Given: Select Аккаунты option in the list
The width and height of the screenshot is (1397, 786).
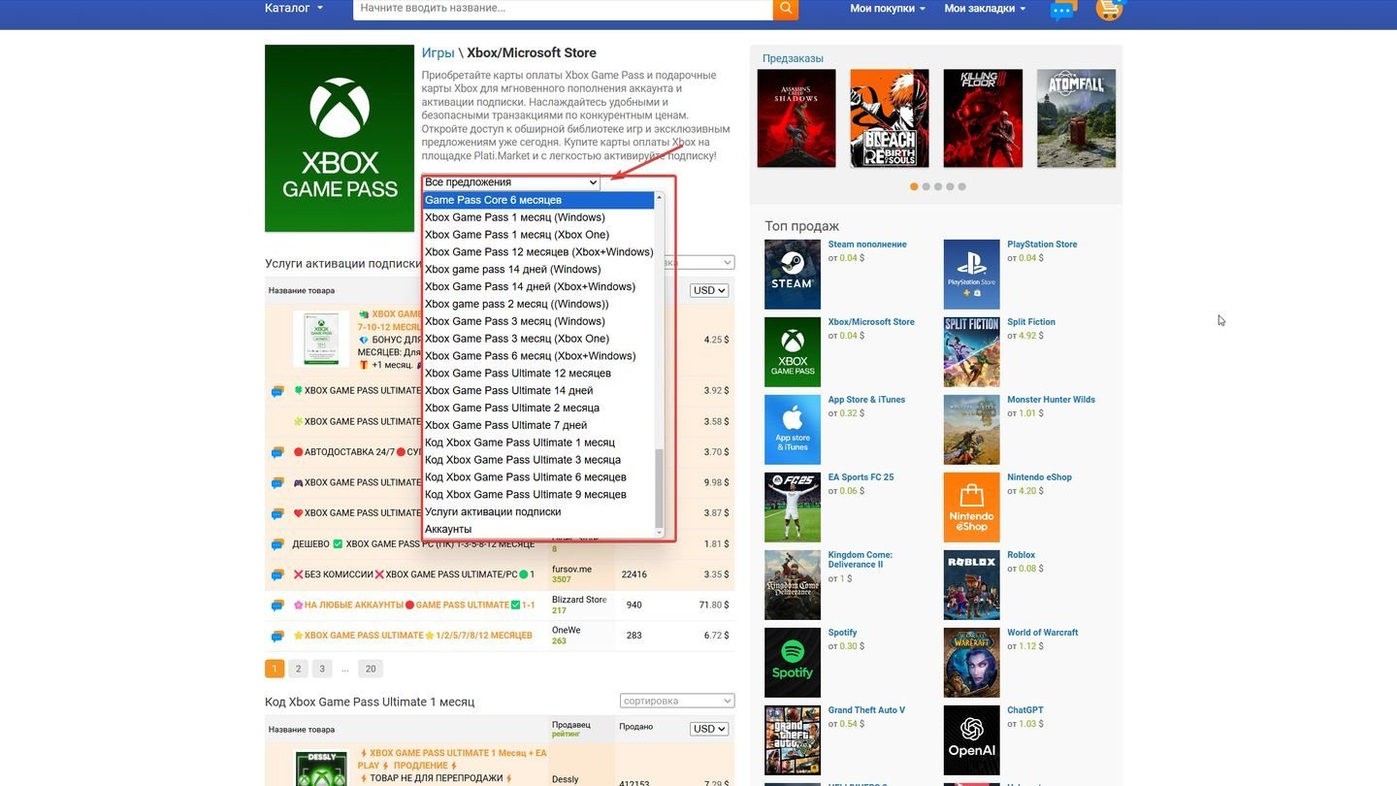Looking at the screenshot, I should [x=538, y=529].
